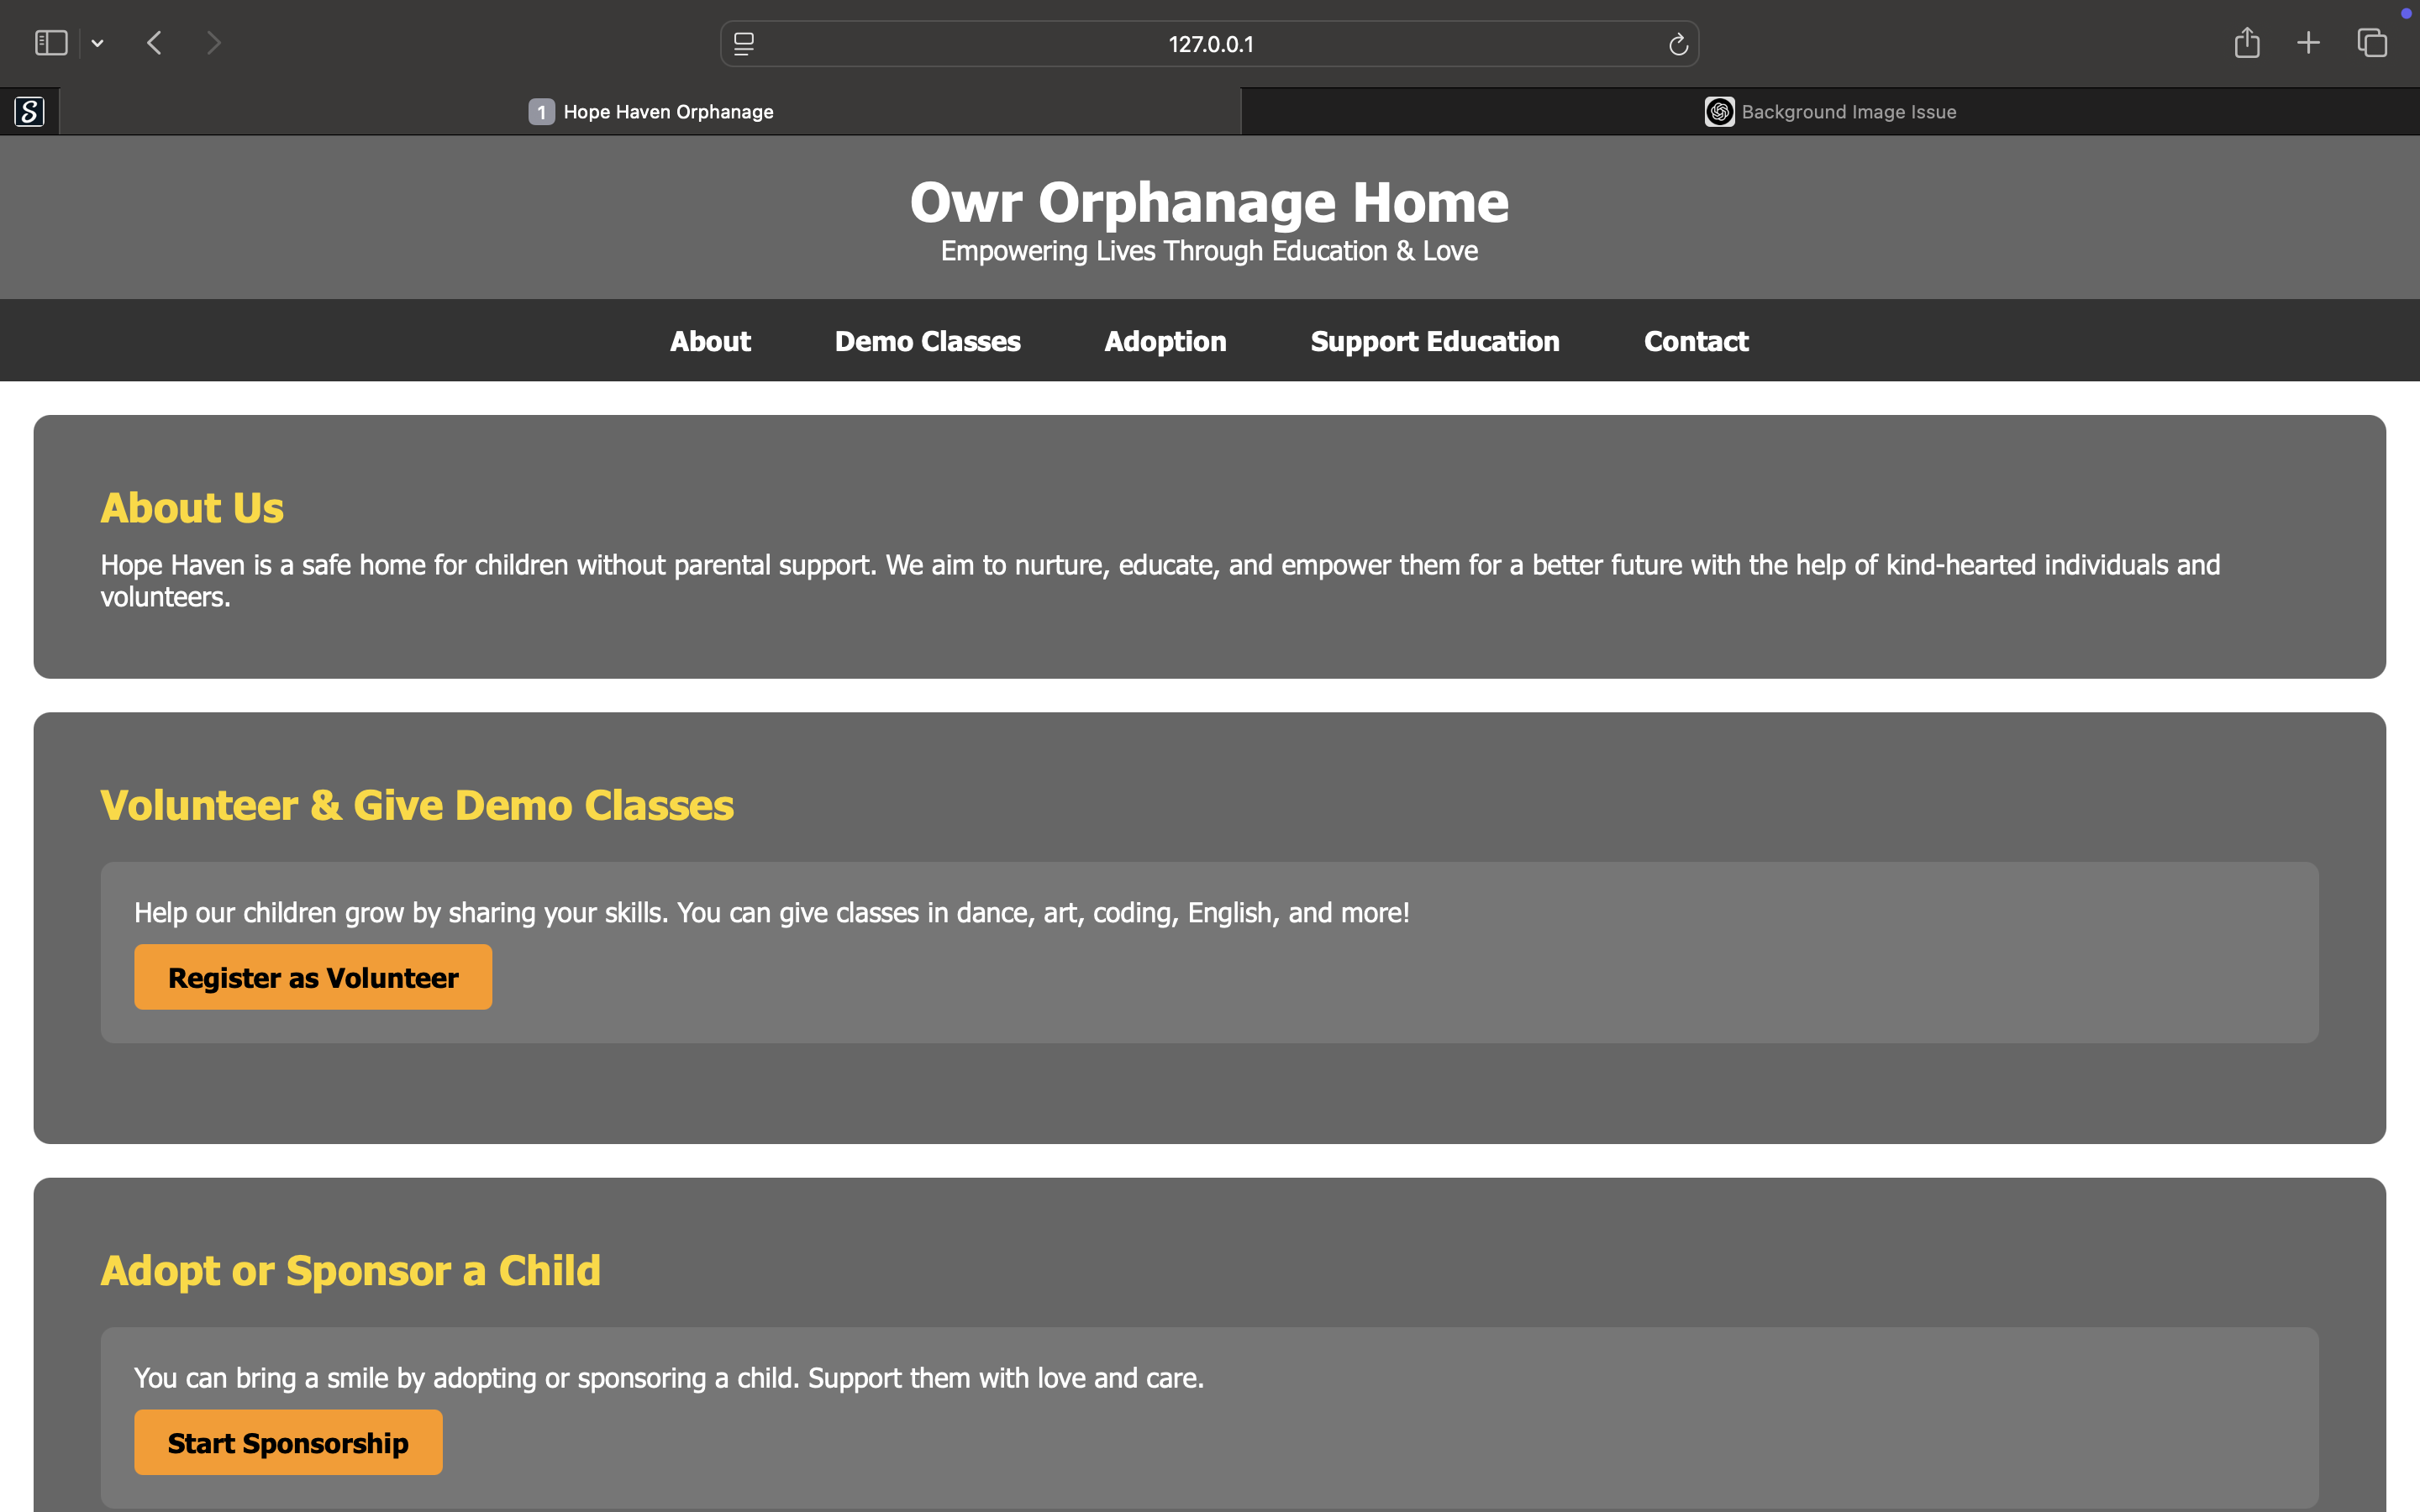Go to Demo Classes nav link

point(927,341)
